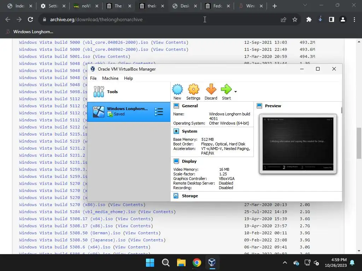
Task: Open Windows Vista build 5270 (x86).iso link
Action: click(62, 205)
